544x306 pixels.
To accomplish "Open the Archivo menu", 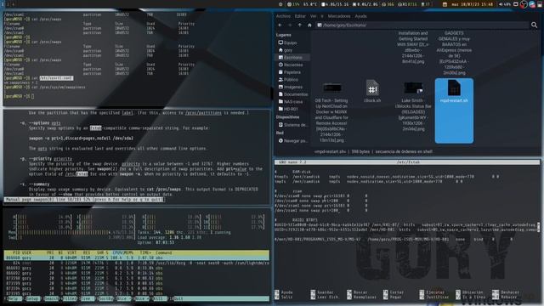I will 283,16.
